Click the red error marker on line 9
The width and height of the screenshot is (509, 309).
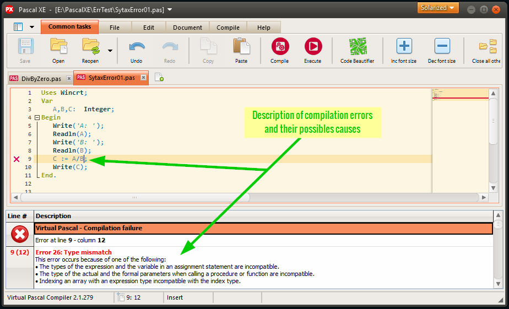[x=17, y=159]
